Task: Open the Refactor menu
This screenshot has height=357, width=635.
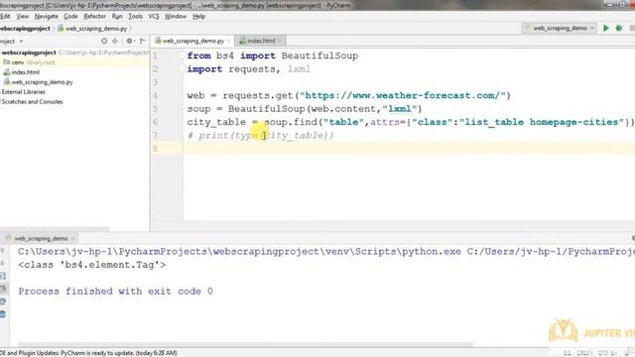Action: [95, 16]
